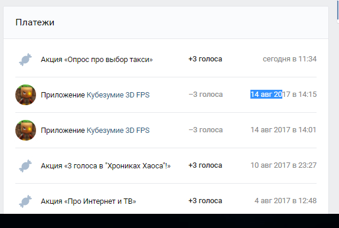Click the candy icon for the taxi survey promo
Viewport: 339px width, 228px height.
point(25,60)
